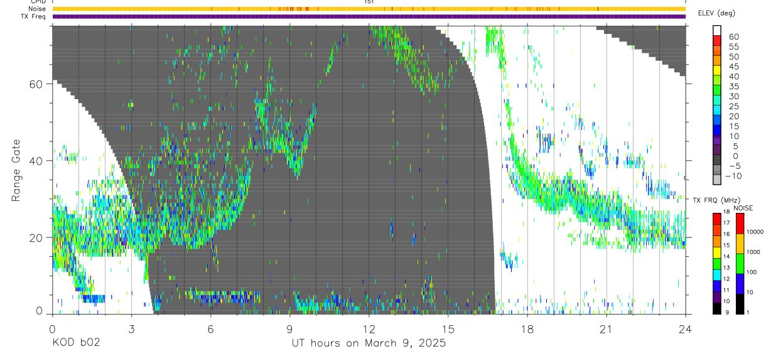771x356 pixels.
Task: Click the x-axis tick label '9'
Action: 289,329
